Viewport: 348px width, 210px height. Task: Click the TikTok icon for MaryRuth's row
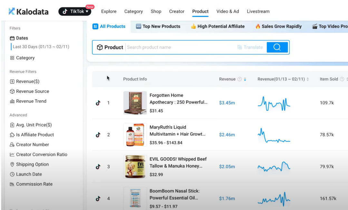coord(98,135)
